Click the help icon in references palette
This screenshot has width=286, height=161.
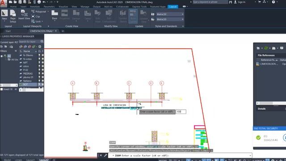click(282, 48)
